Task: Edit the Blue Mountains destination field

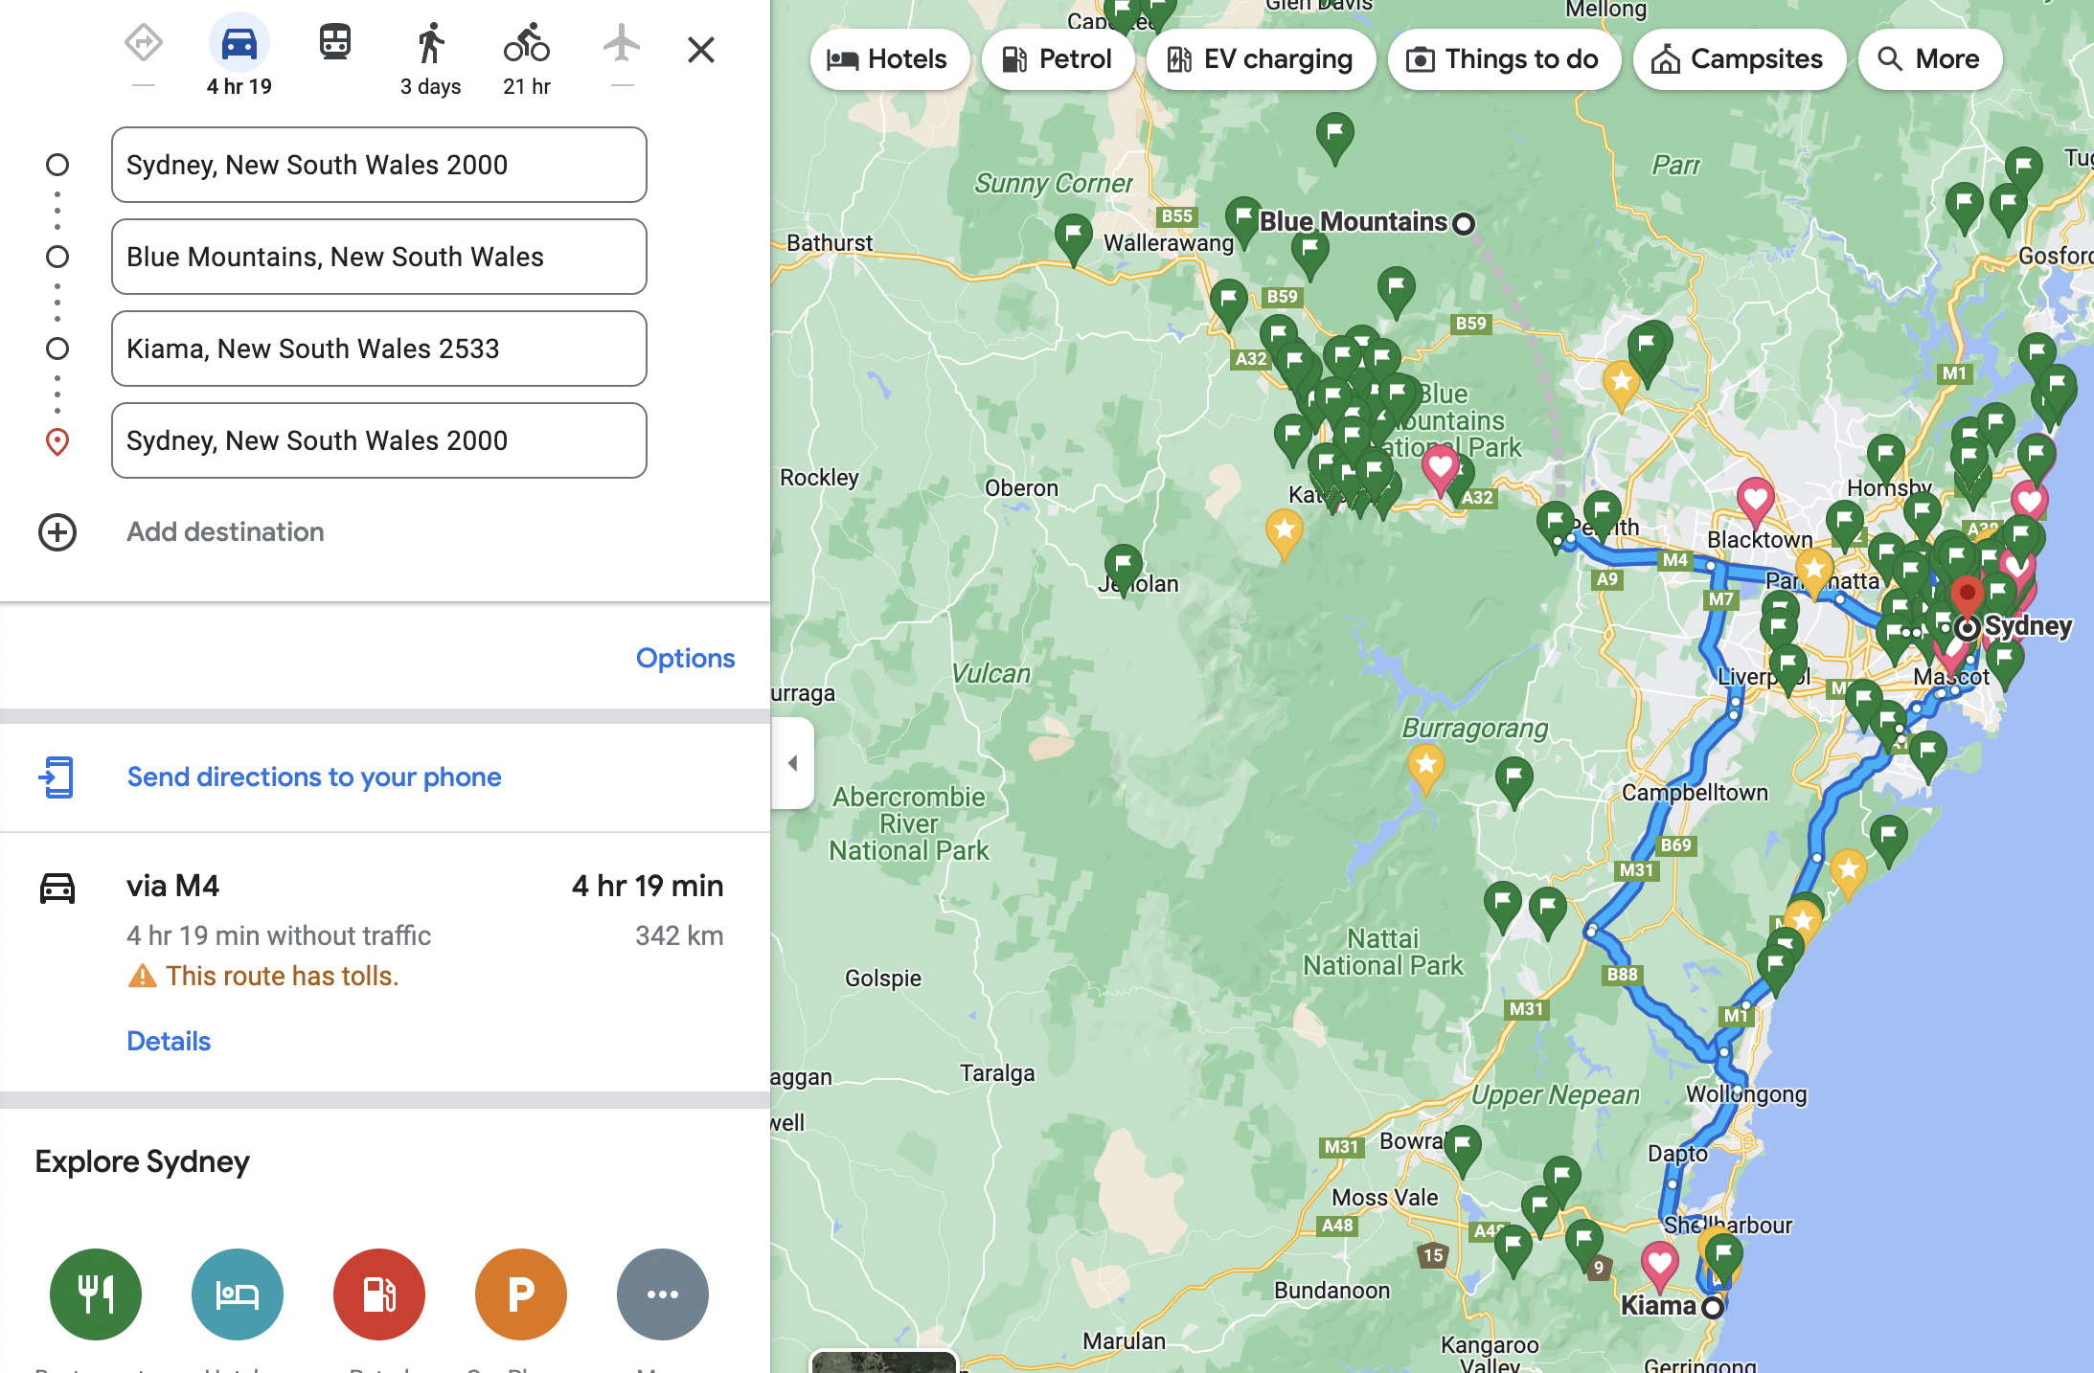Action: pyautogui.click(x=378, y=257)
